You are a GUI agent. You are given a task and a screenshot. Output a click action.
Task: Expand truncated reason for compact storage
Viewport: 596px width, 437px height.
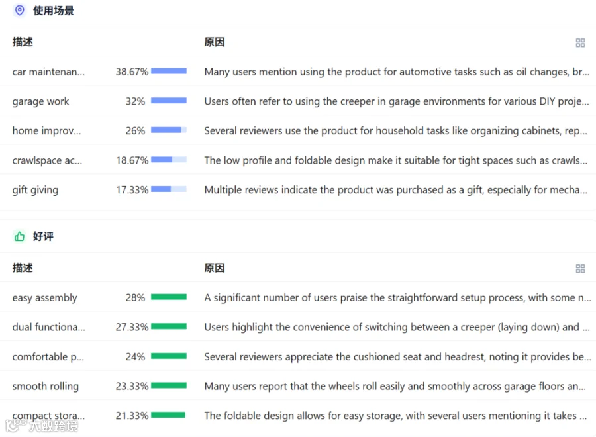coord(396,416)
